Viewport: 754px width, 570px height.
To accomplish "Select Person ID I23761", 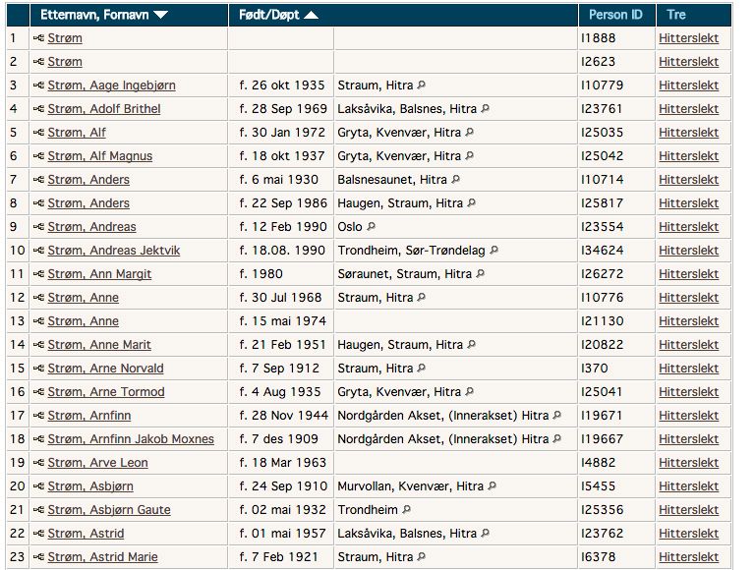I will (602, 109).
